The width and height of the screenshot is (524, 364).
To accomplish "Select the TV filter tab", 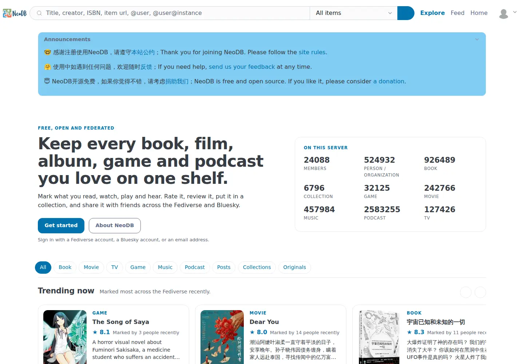I will [x=115, y=268].
